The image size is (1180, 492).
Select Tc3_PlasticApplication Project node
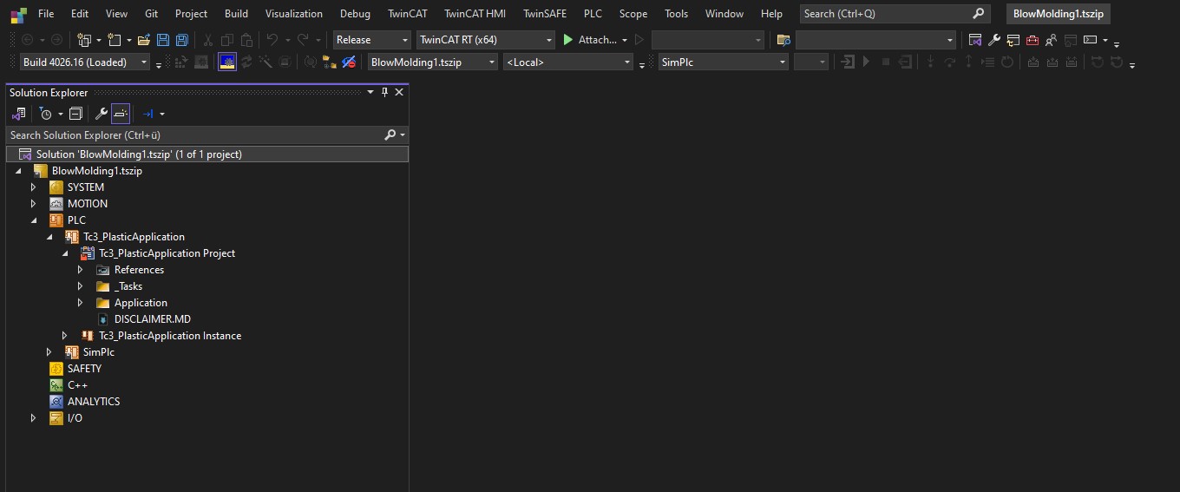point(167,253)
